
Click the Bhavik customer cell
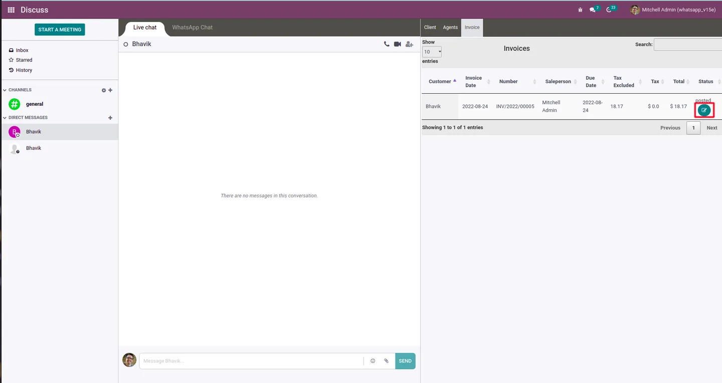point(440,107)
